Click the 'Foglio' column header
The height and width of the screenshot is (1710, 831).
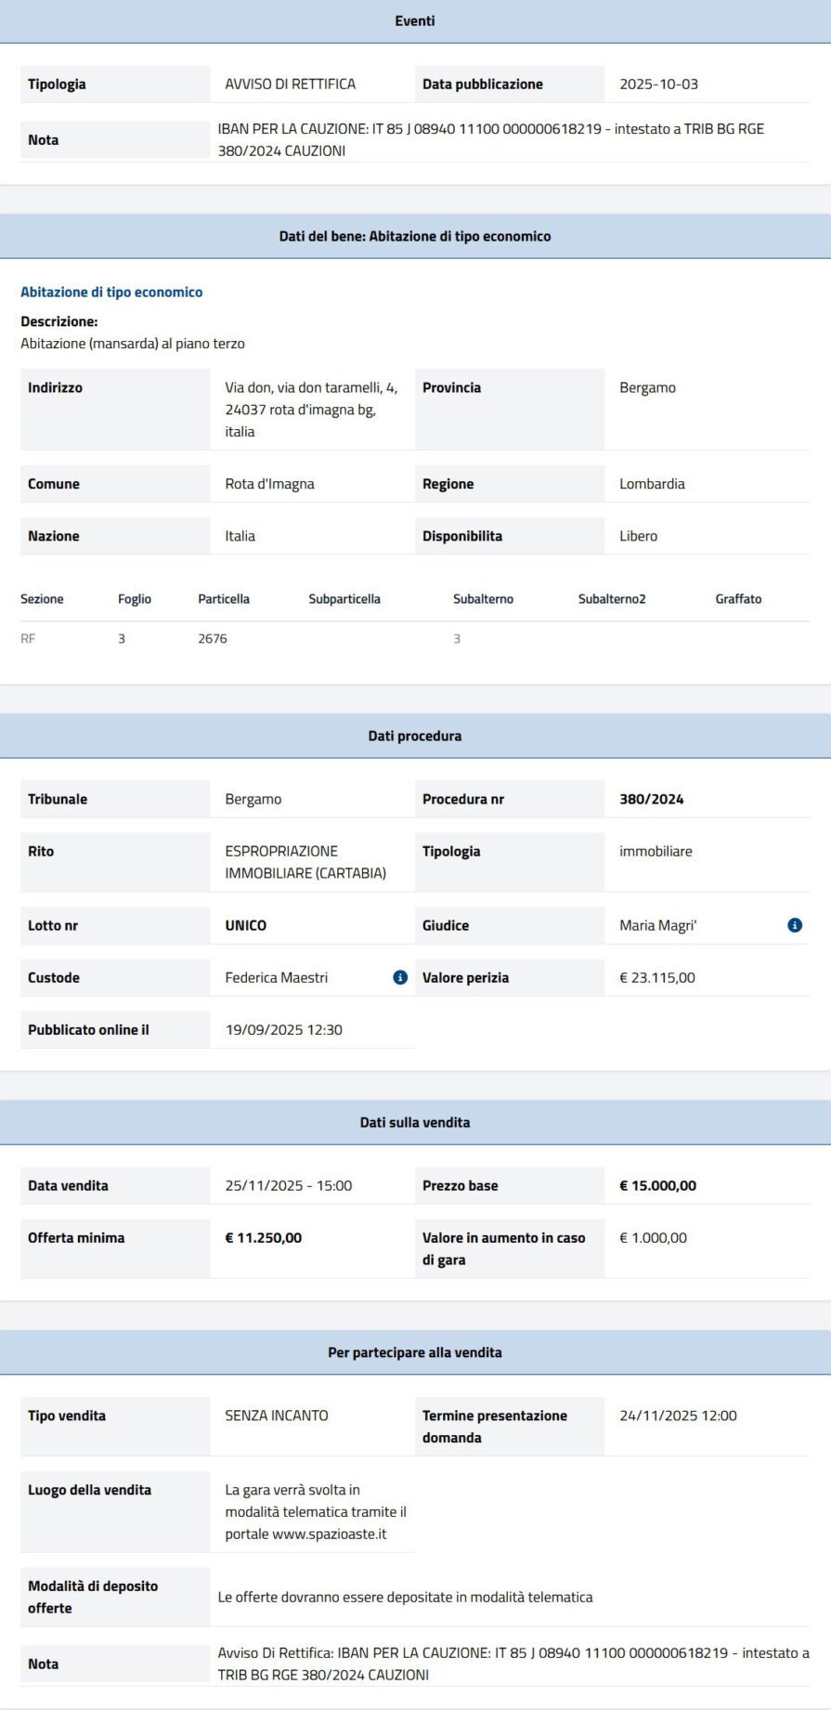tap(135, 599)
